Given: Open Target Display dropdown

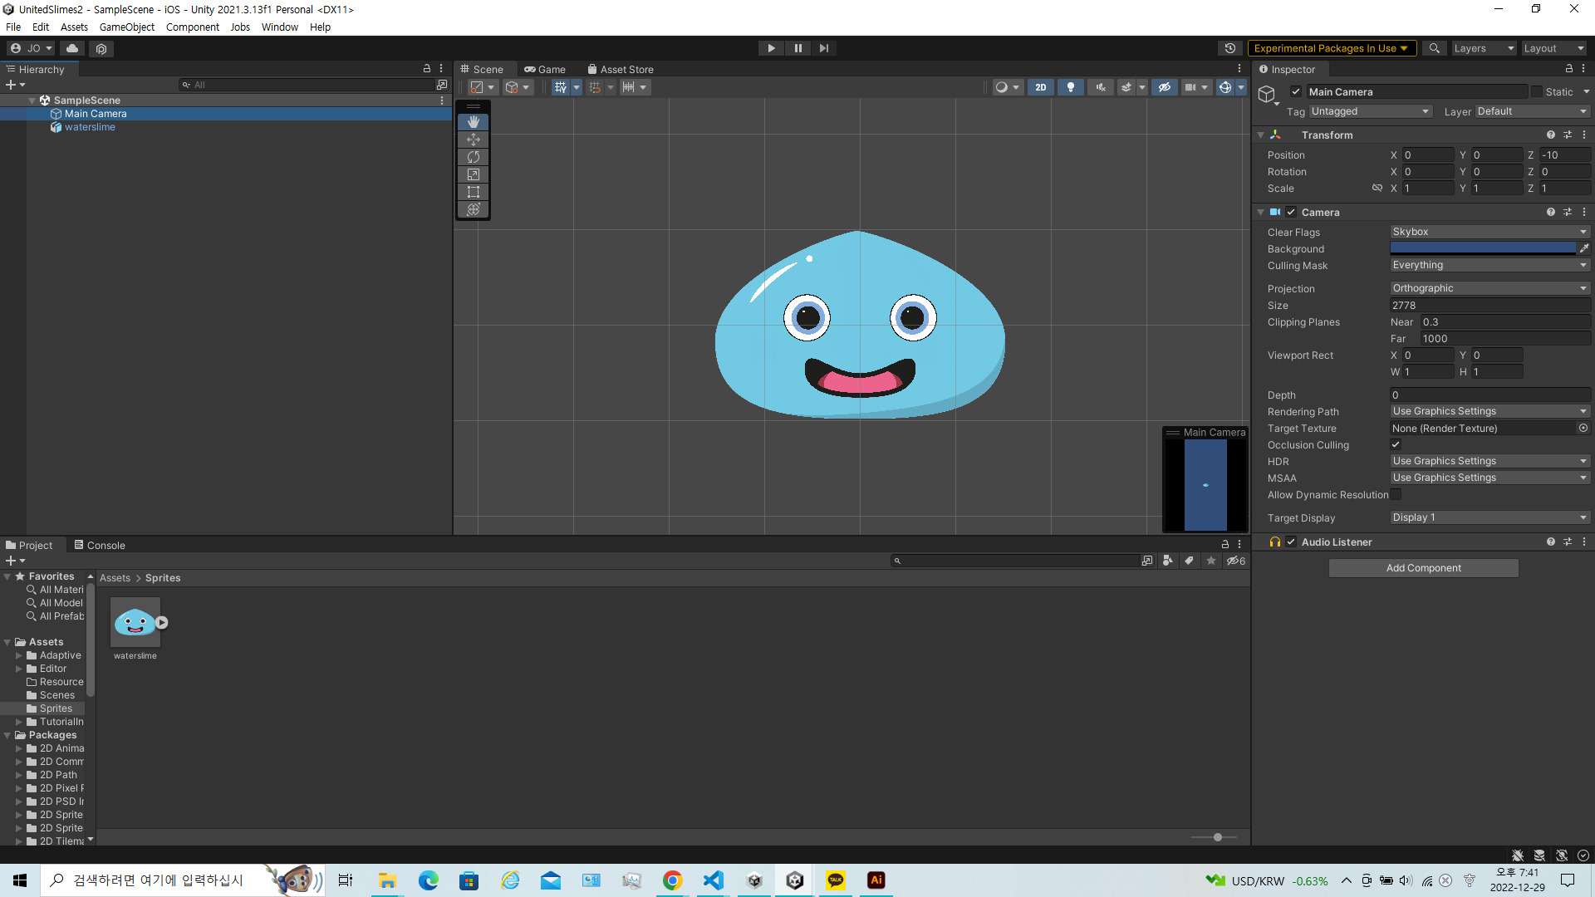Looking at the screenshot, I should pos(1490,517).
